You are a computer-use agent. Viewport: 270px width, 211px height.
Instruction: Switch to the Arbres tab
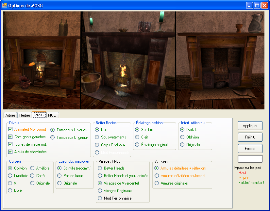click(10, 115)
